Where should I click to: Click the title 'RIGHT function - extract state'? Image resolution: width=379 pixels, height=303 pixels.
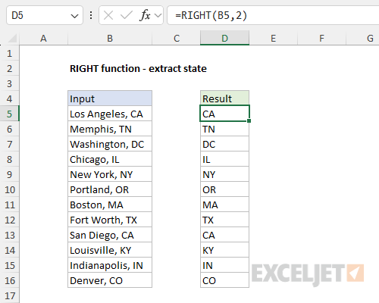(x=138, y=69)
